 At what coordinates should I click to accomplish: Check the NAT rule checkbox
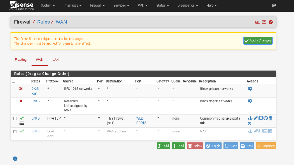(x=15, y=132)
